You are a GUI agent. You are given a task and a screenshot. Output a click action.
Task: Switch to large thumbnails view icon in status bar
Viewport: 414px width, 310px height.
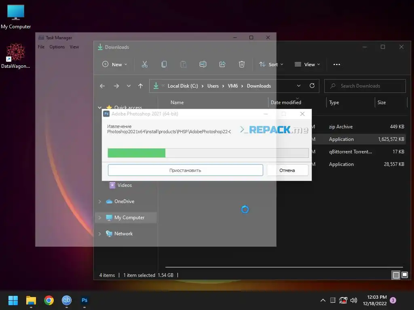click(404, 275)
